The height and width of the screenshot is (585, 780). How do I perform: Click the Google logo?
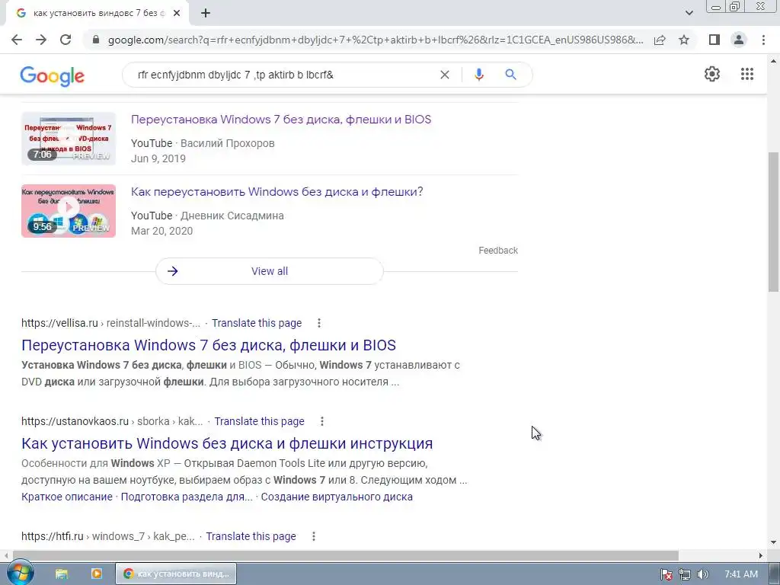click(x=53, y=75)
